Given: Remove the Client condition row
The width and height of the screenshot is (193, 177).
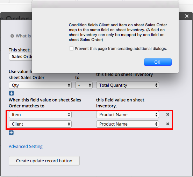Looking at the screenshot, I should click(167, 124).
